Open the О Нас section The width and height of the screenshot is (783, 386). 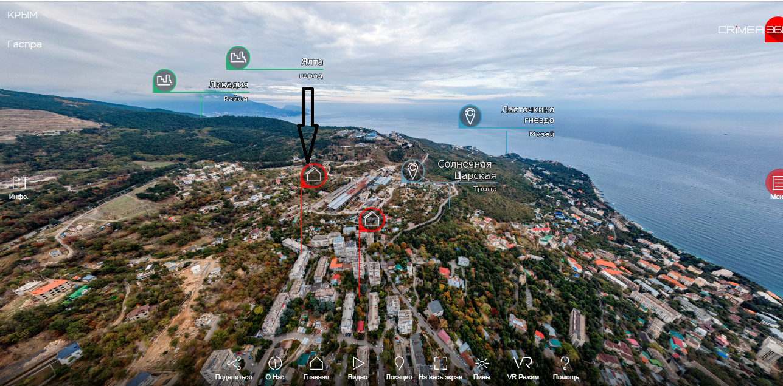274,364
